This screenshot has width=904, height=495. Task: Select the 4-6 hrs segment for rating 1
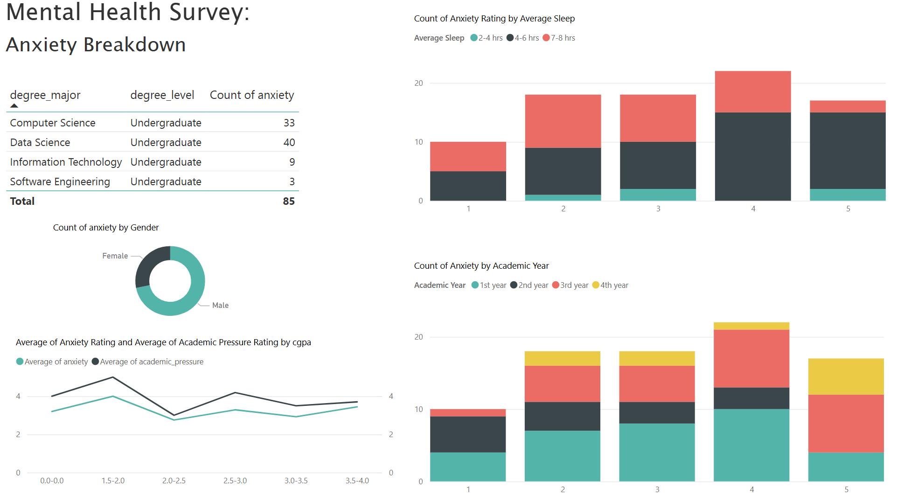pyautogui.click(x=468, y=186)
